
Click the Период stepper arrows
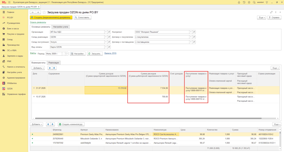point(67,54)
